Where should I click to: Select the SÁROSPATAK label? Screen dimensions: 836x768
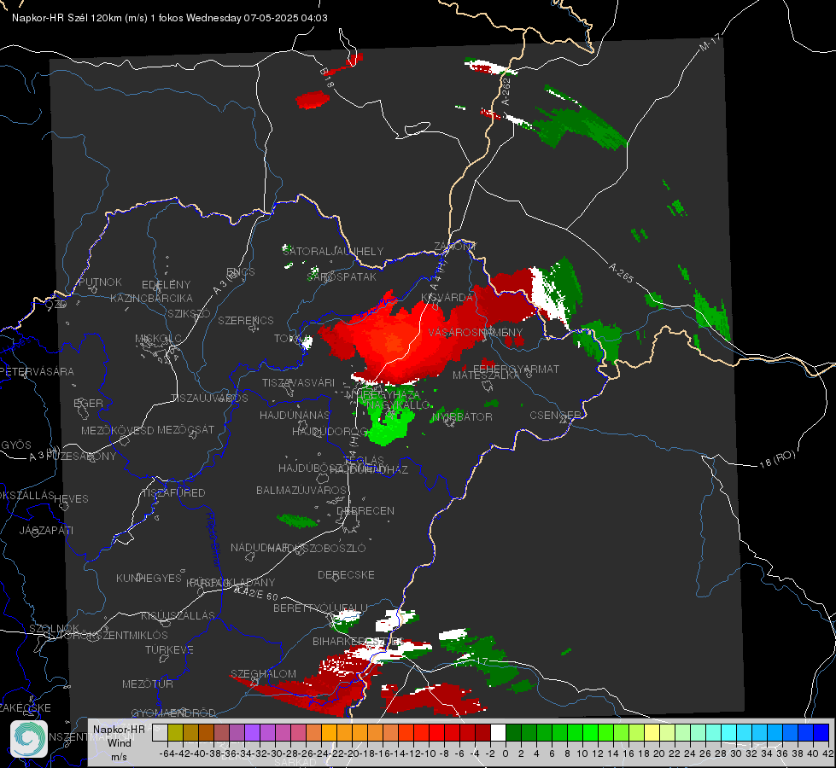click(342, 276)
